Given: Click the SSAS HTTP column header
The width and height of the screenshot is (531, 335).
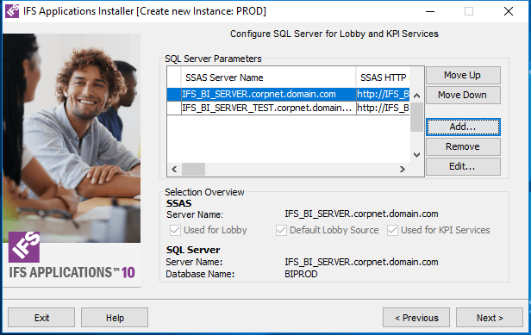Looking at the screenshot, I should [x=383, y=78].
